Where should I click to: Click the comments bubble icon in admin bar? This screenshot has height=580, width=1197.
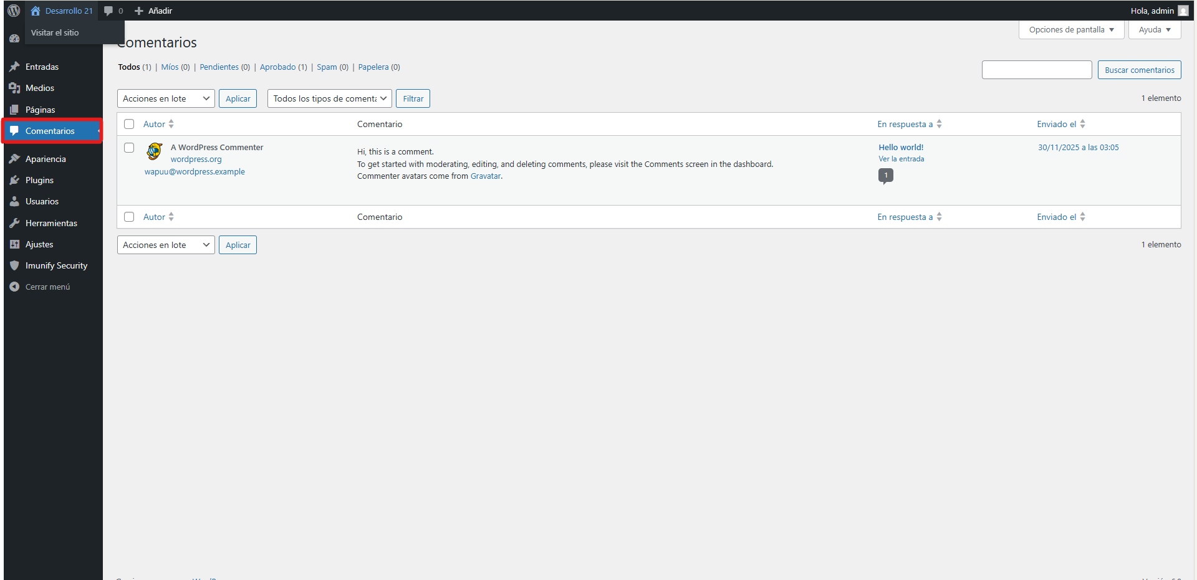click(x=109, y=11)
